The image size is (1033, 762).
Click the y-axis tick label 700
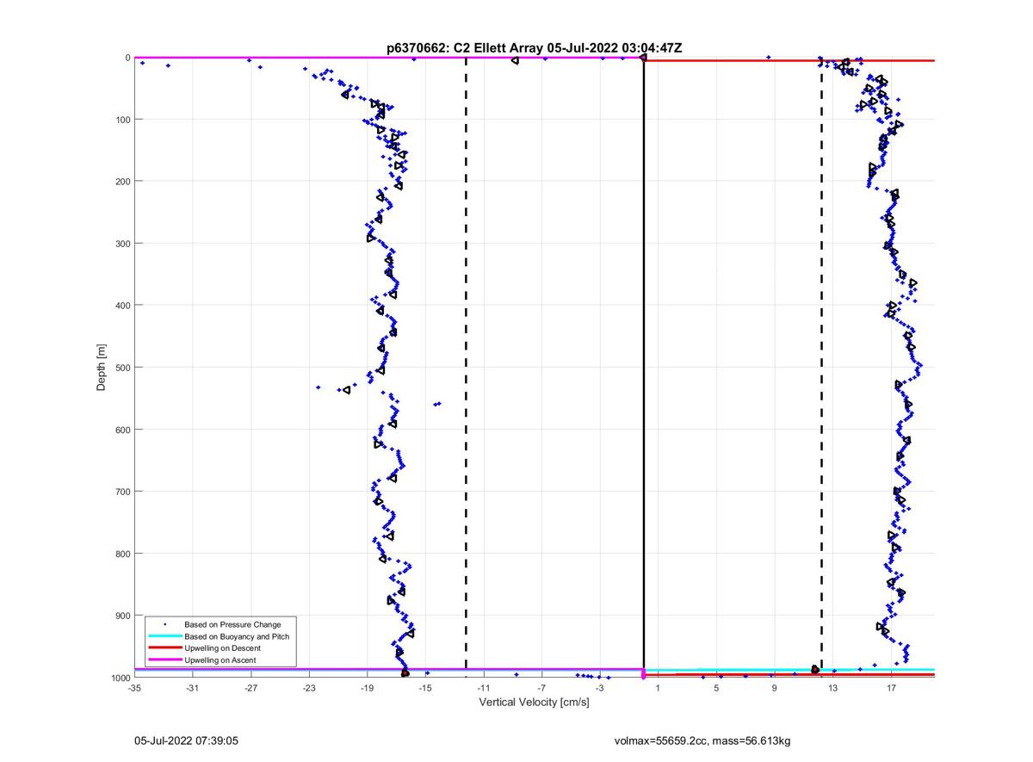point(122,492)
